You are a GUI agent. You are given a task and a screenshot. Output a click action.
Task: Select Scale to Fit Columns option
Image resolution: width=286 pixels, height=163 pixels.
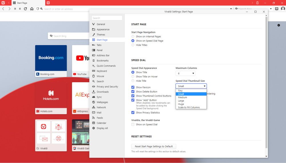(189, 108)
